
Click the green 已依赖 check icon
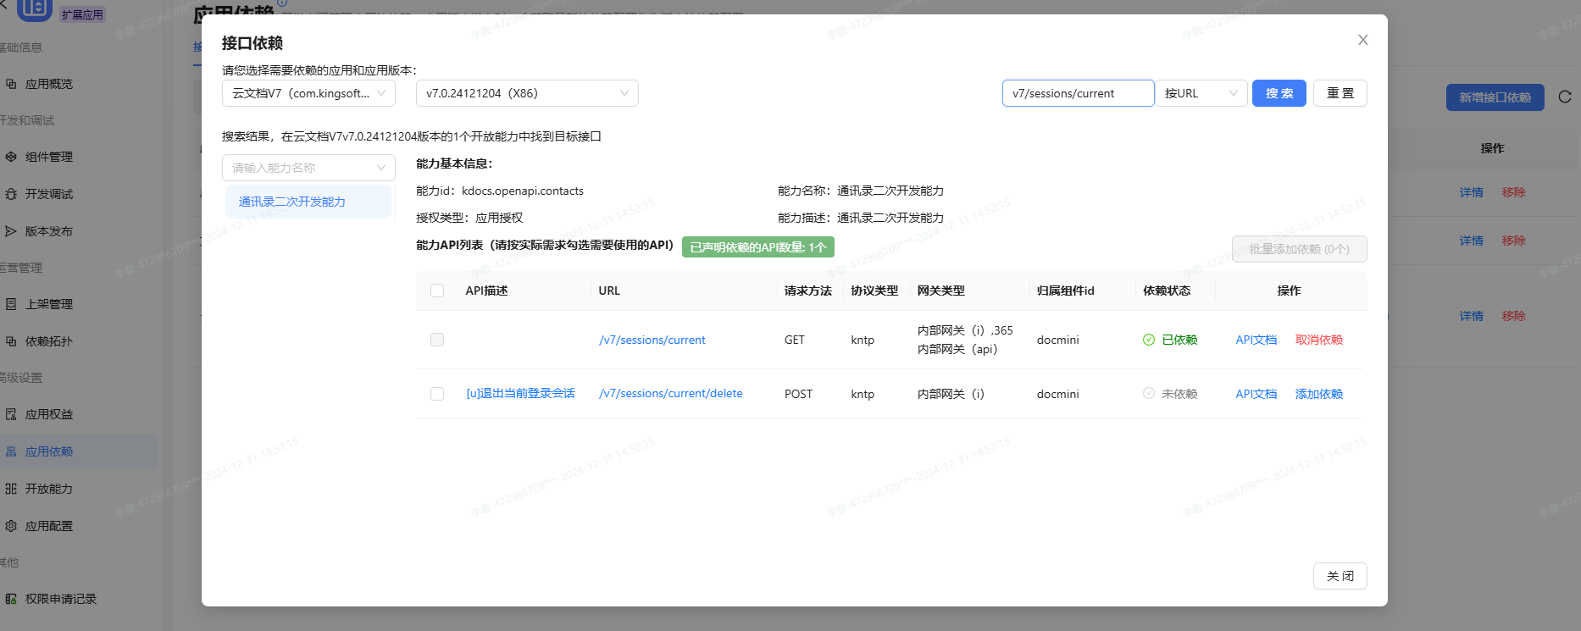click(x=1149, y=340)
